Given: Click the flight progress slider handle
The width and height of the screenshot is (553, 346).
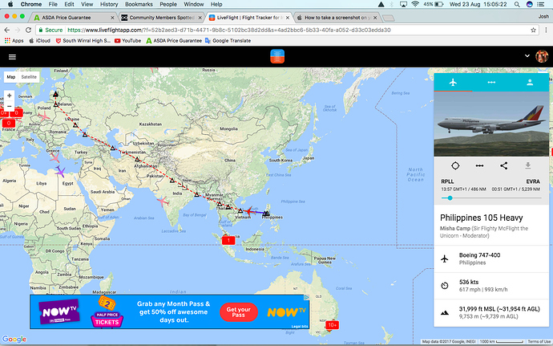Looking at the screenshot, I should [x=450, y=198].
